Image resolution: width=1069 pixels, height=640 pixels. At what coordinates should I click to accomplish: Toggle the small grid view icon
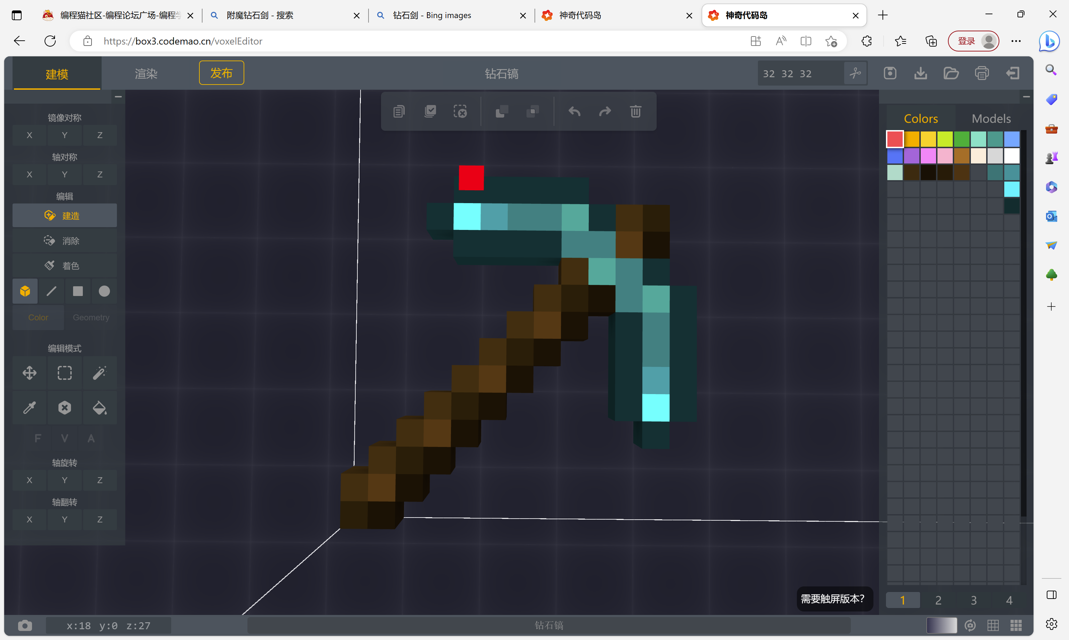[993, 625]
